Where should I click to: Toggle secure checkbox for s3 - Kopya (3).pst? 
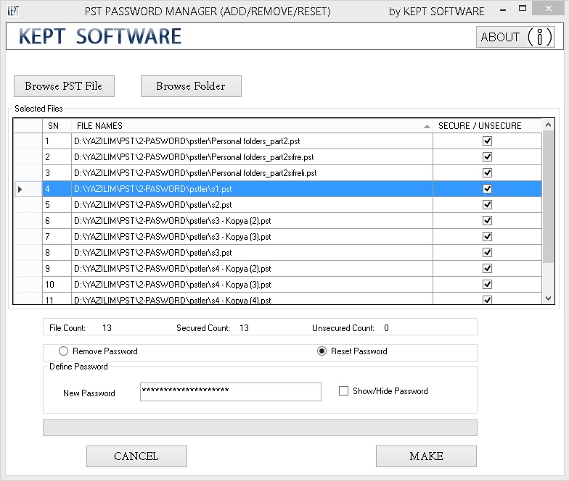487,236
